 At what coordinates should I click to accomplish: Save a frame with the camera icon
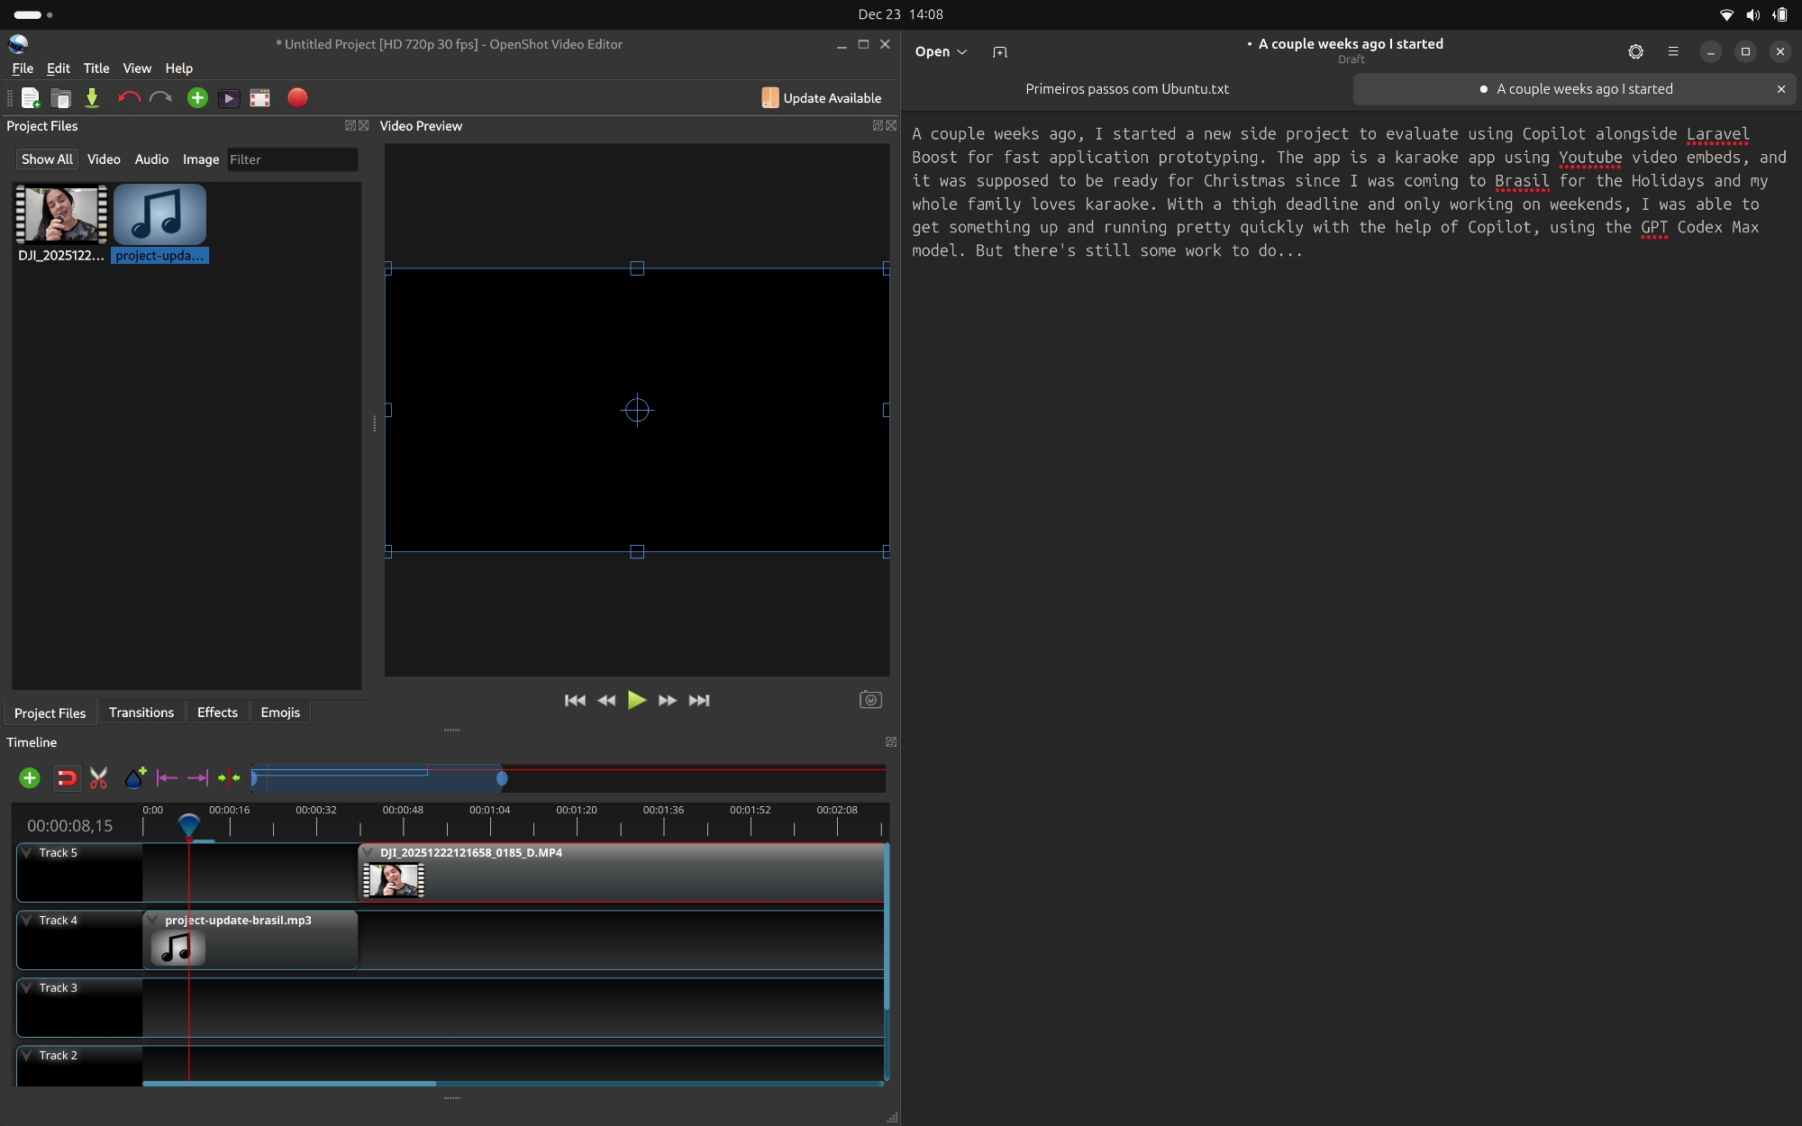pyautogui.click(x=870, y=700)
